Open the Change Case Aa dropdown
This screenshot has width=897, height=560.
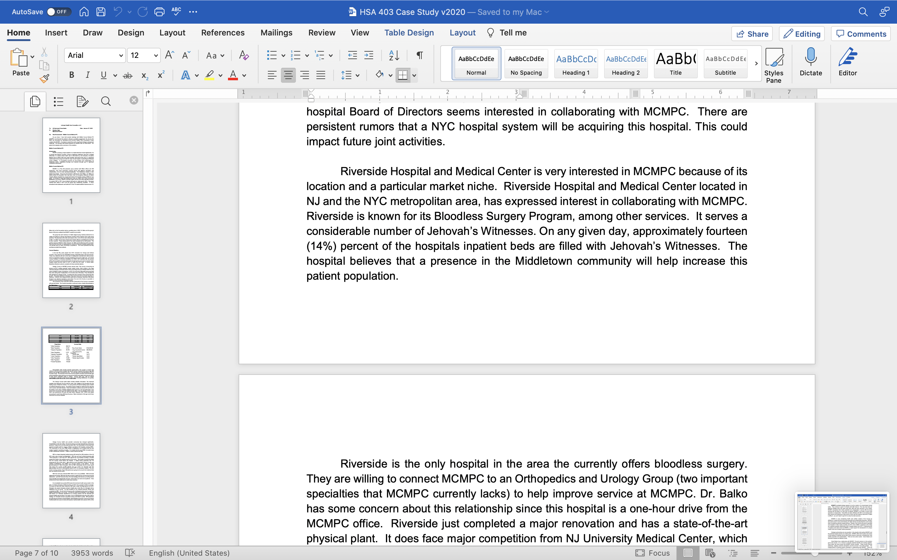(x=215, y=56)
